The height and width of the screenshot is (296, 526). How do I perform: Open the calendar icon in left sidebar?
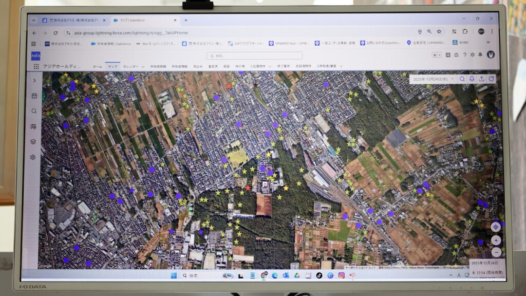pos(34,96)
